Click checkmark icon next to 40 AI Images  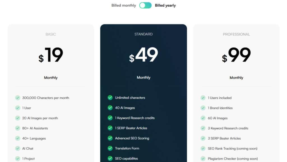click(x=110, y=108)
